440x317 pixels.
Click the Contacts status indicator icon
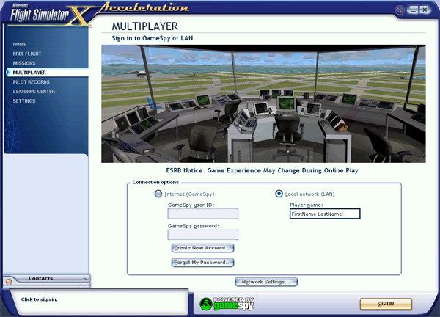point(9,282)
